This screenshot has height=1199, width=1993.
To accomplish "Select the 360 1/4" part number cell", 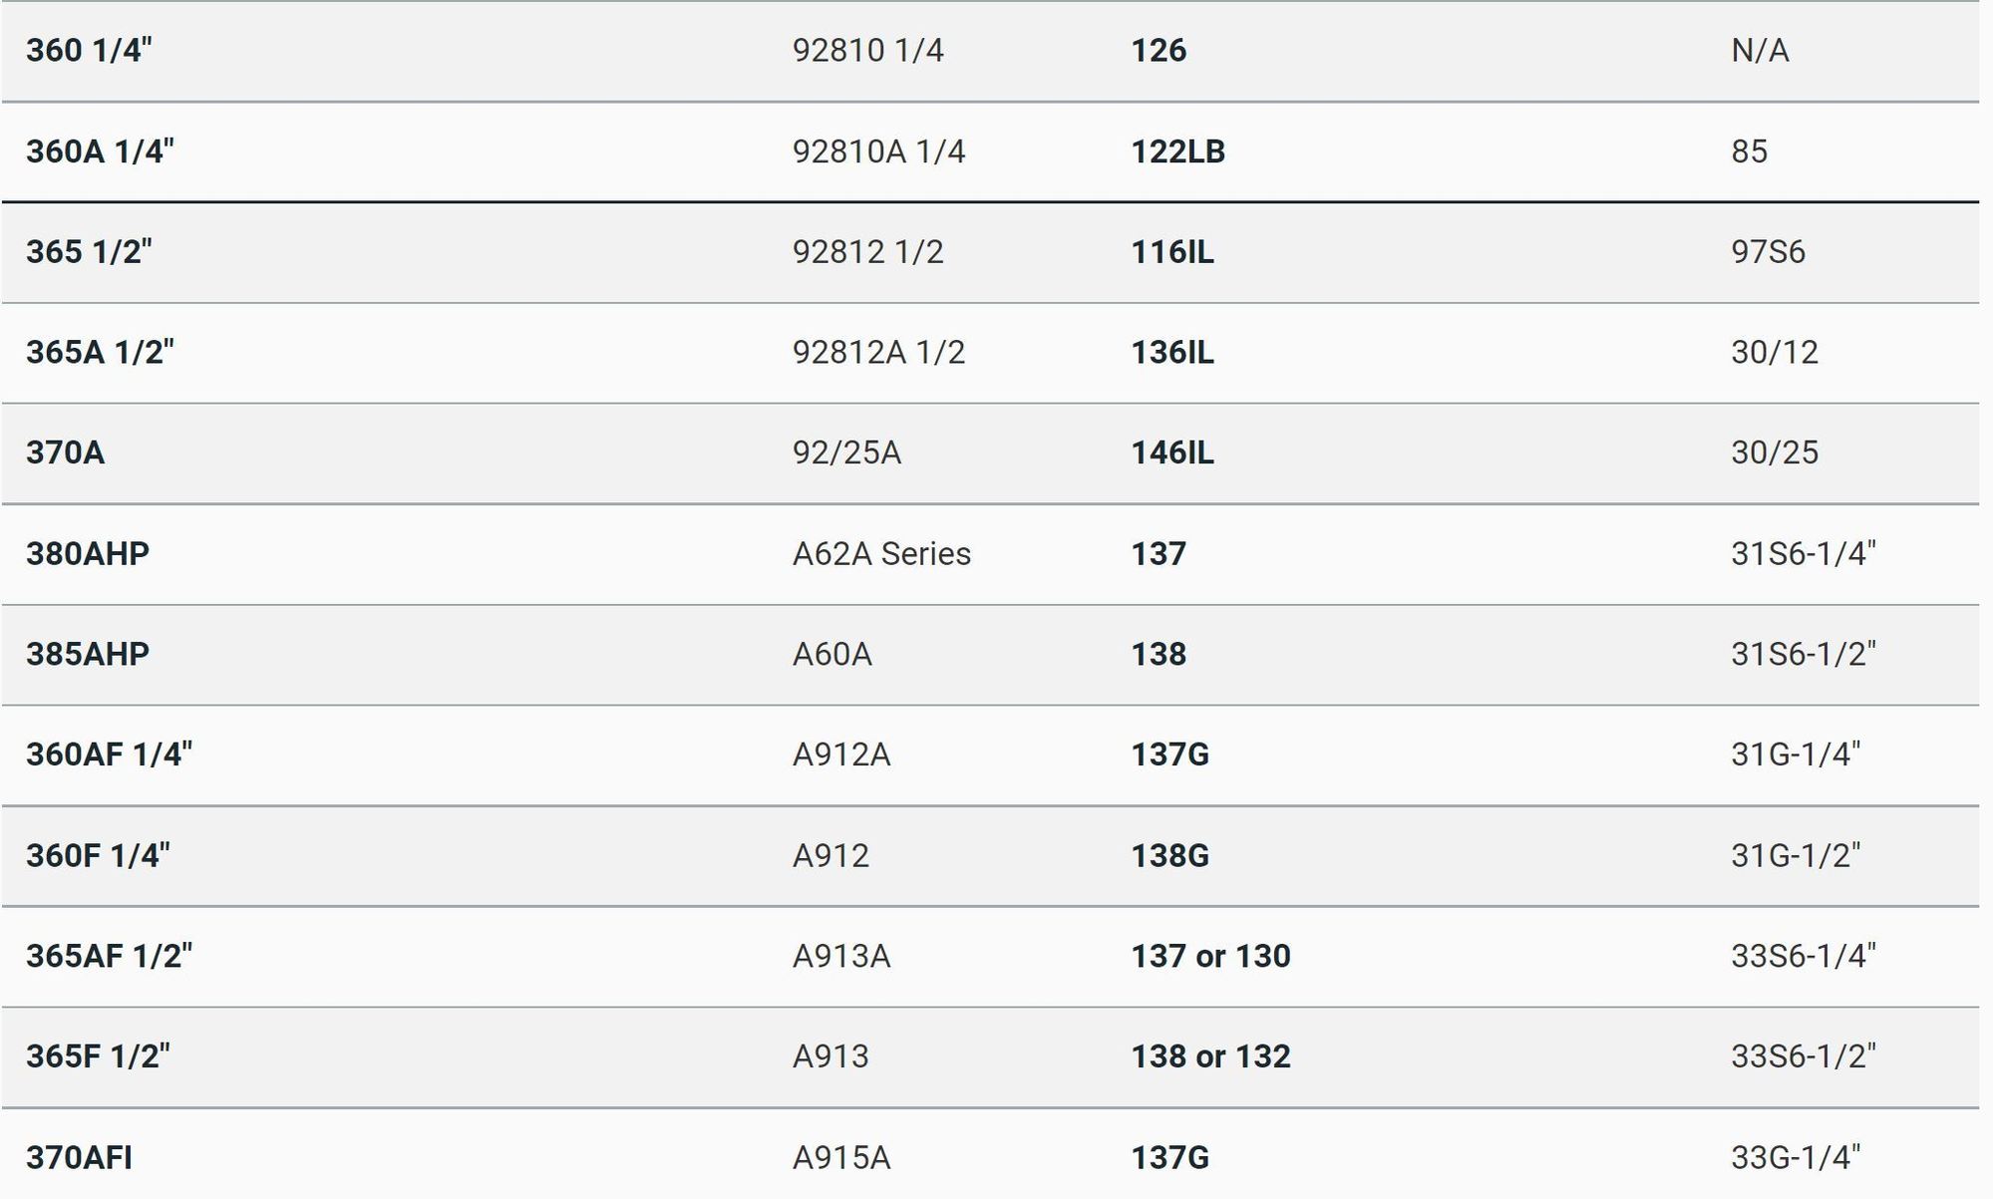I will pyautogui.click(x=89, y=51).
